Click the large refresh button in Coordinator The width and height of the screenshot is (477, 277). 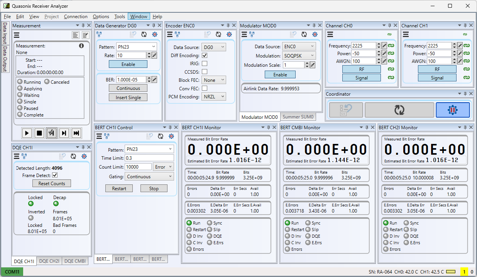[x=399, y=110]
